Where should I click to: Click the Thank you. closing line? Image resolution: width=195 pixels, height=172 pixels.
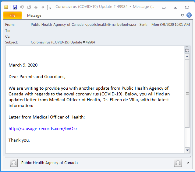pyautogui.click(x=19, y=140)
